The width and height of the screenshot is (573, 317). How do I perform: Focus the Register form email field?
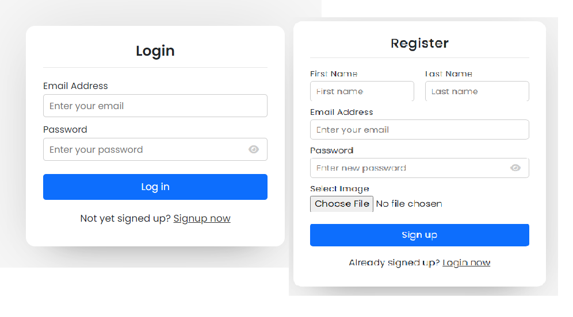tap(419, 130)
